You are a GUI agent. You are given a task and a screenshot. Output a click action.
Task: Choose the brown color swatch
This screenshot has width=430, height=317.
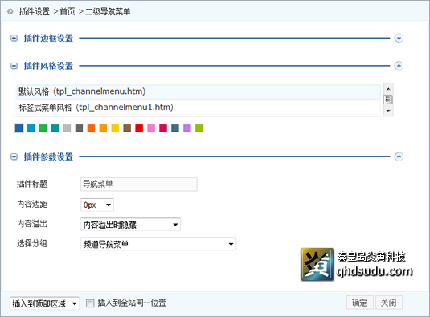[127, 128]
